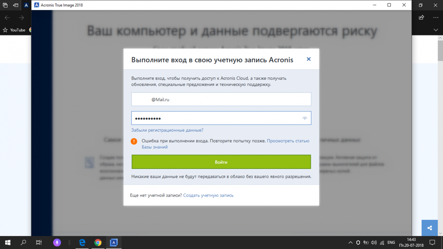Viewport: 443px width, 249px height.
Task: Switch to Microsoft Edge on the taskbar
Action: pos(82,242)
